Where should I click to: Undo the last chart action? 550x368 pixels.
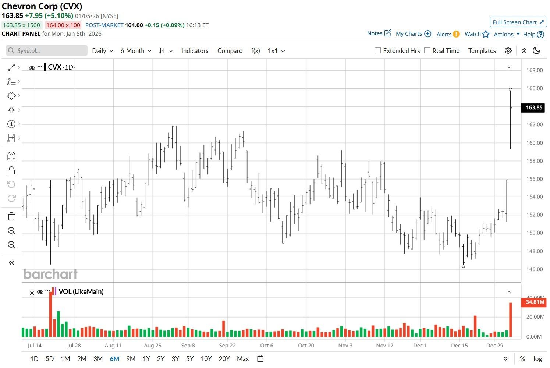(11, 184)
